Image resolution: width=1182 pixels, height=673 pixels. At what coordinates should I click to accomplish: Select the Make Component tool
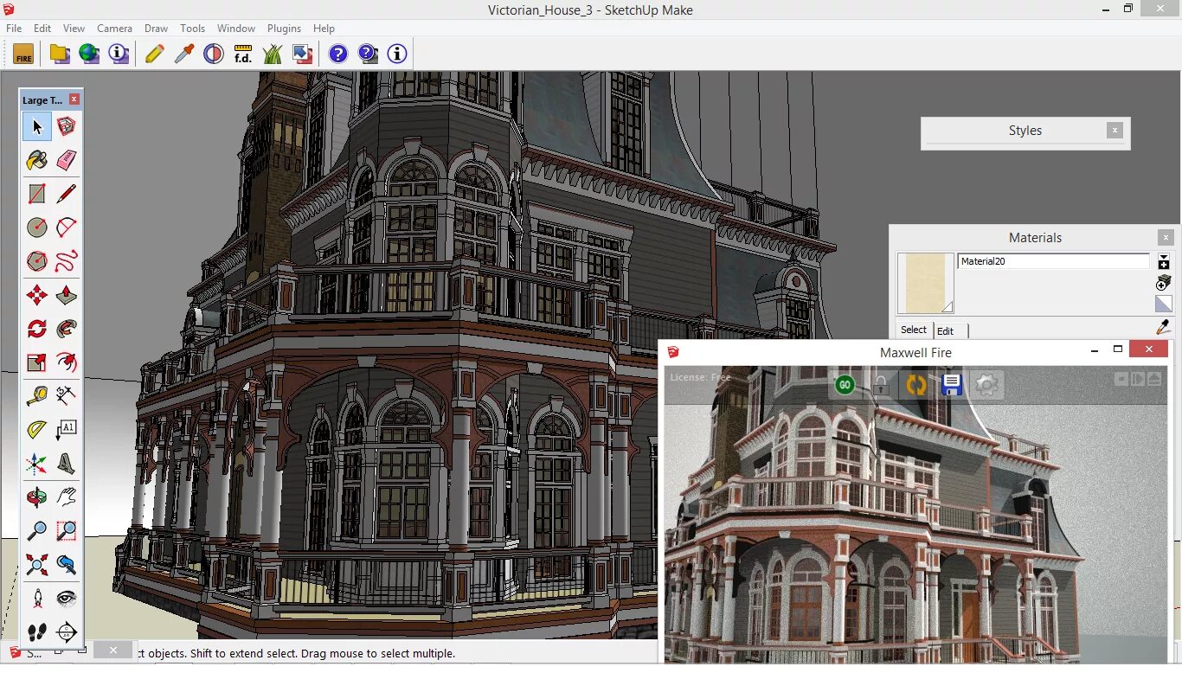[x=67, y=126]
